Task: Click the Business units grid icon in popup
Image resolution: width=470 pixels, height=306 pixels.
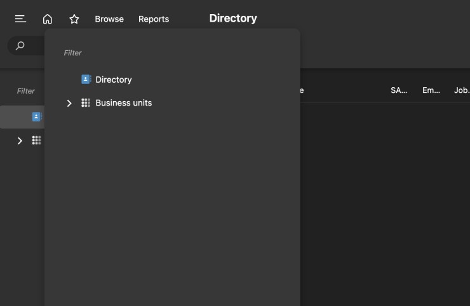Action: tap(86, 102)
